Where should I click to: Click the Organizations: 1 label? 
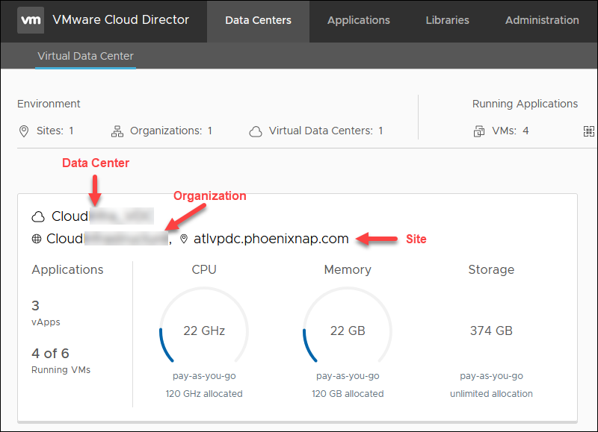[171, 131]
